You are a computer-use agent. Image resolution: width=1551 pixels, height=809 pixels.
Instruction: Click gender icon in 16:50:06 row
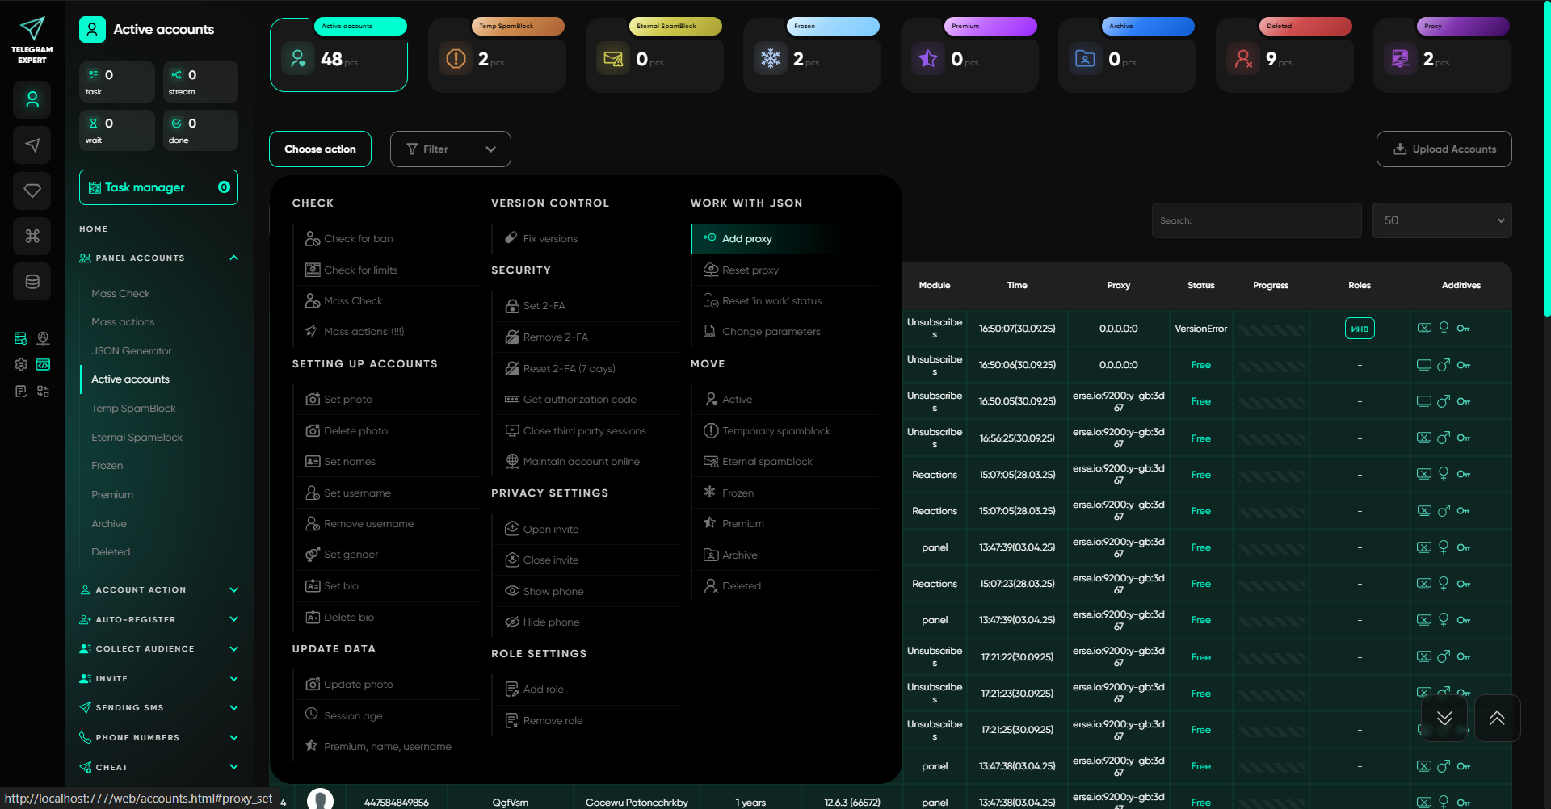click(x=1444, y=365)
